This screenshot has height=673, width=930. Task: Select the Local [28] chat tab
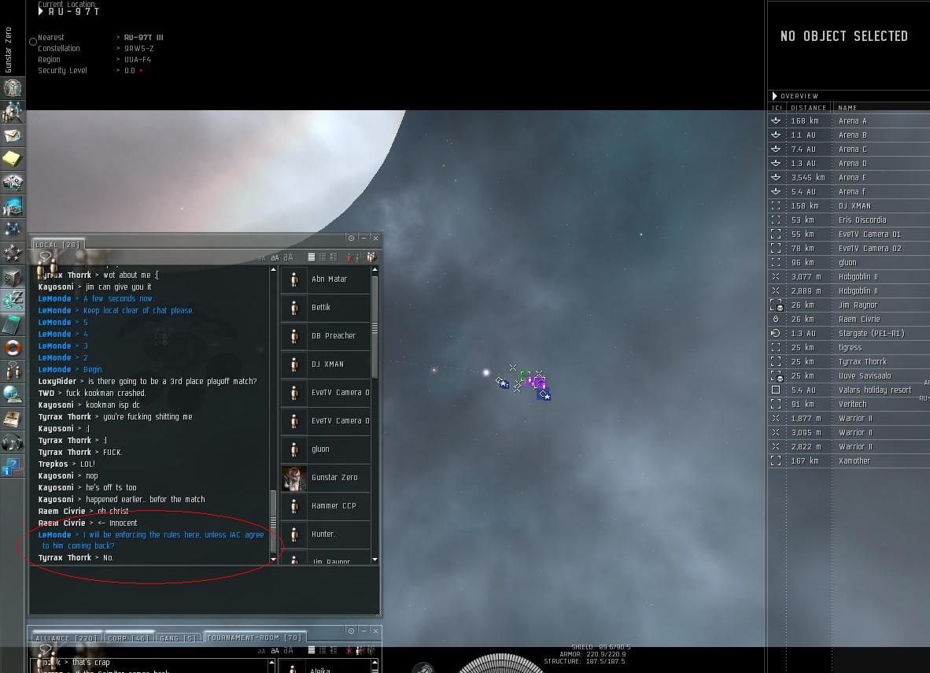point(57,245)
